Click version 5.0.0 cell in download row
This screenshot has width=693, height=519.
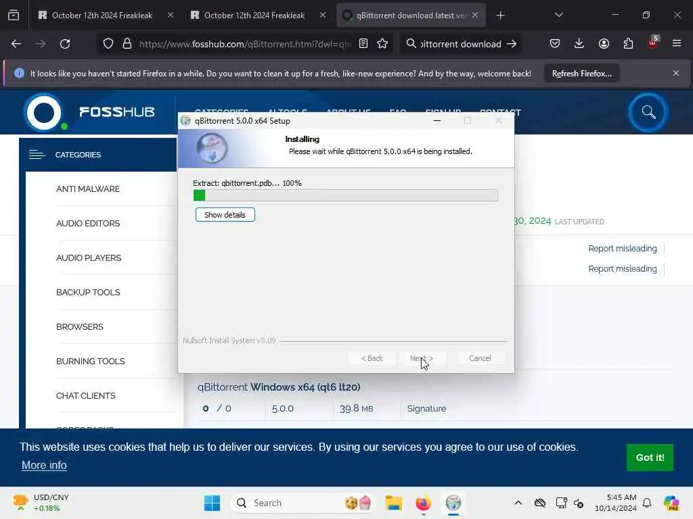pyautogui.click(x=283, y=409)
